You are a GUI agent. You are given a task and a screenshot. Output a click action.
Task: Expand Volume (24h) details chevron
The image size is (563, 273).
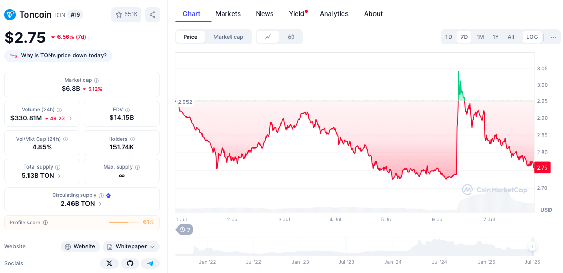click(71, 118)
